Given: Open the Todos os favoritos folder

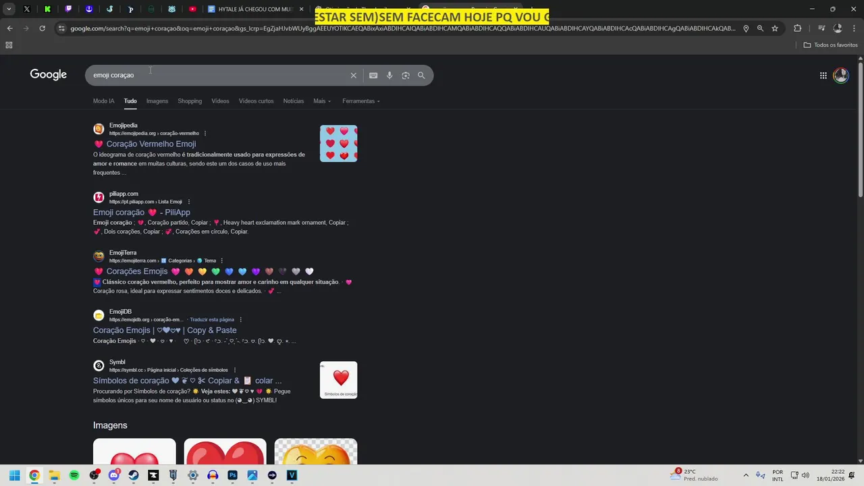Looking at the screenshot, I should [x=830, y=45].
